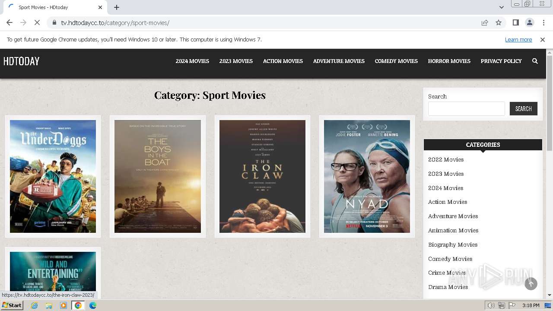
Task: Click the address bar URL
Action: point(115,22)
